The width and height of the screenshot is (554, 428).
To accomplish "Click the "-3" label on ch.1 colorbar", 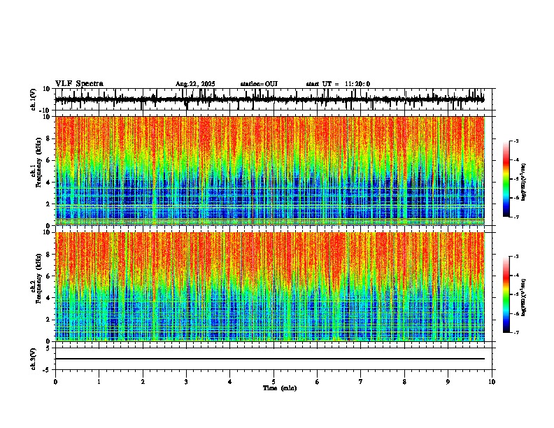I will 516,141.
